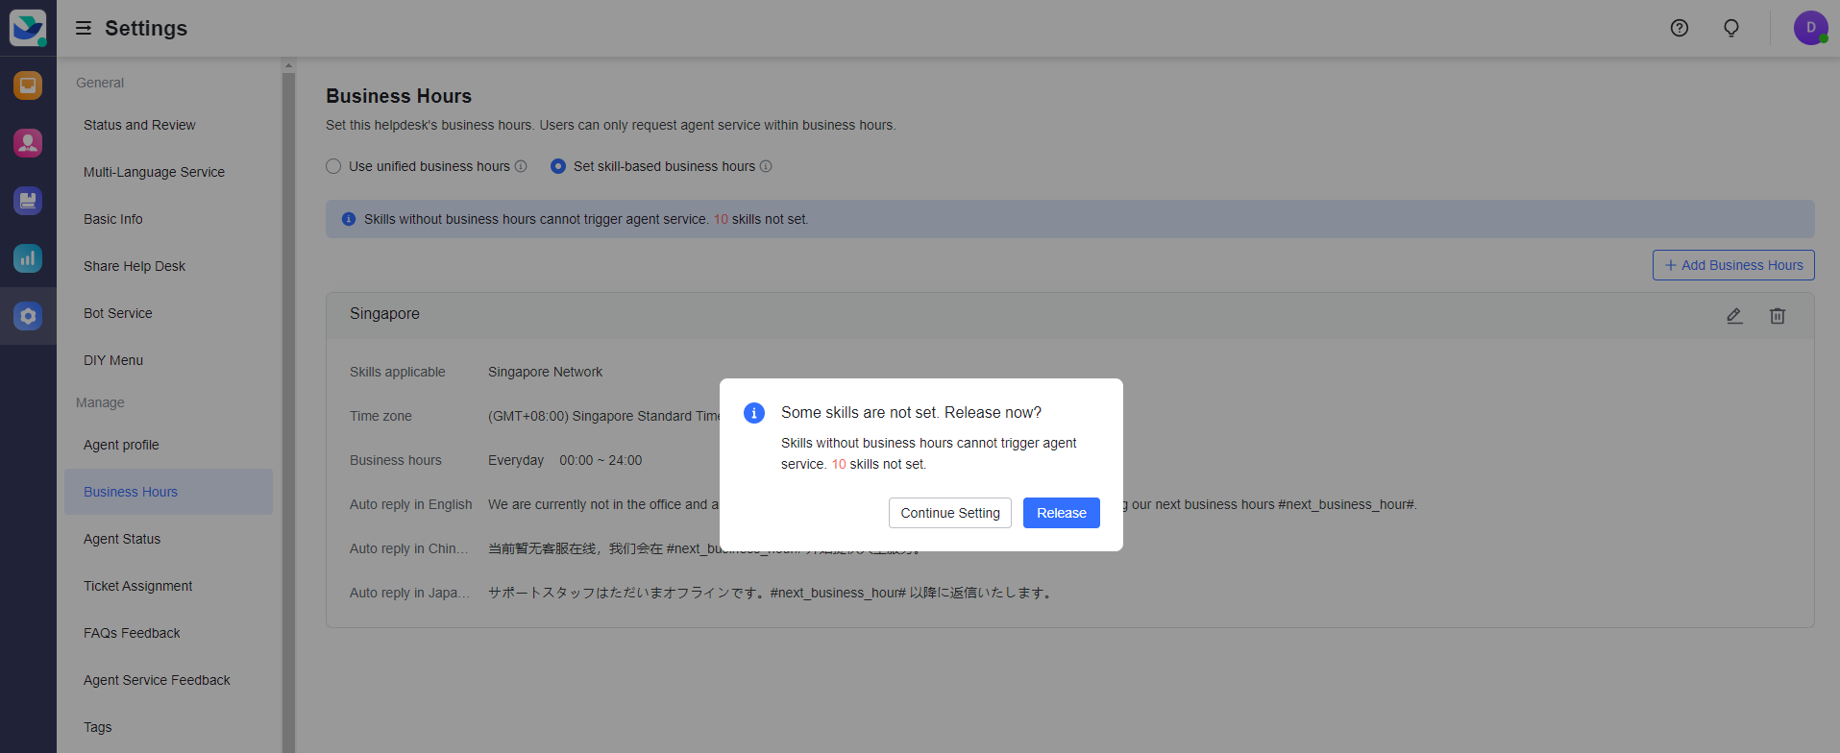Click the Release button in dialog
This screenshot has height=753, width=1840.
click(x=1061, y=513)
